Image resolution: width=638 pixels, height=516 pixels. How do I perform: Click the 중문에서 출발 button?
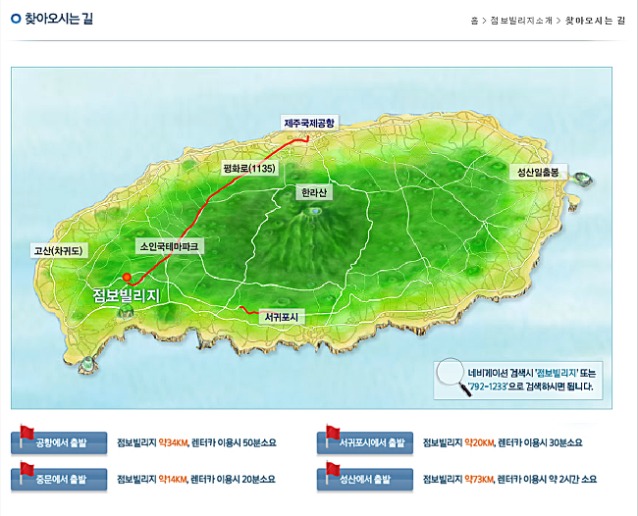point(59,479)
